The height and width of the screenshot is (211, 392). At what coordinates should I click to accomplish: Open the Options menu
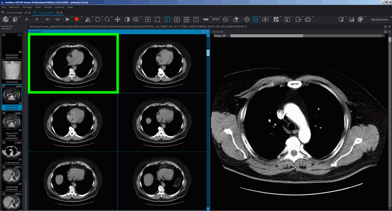(60, 7)
